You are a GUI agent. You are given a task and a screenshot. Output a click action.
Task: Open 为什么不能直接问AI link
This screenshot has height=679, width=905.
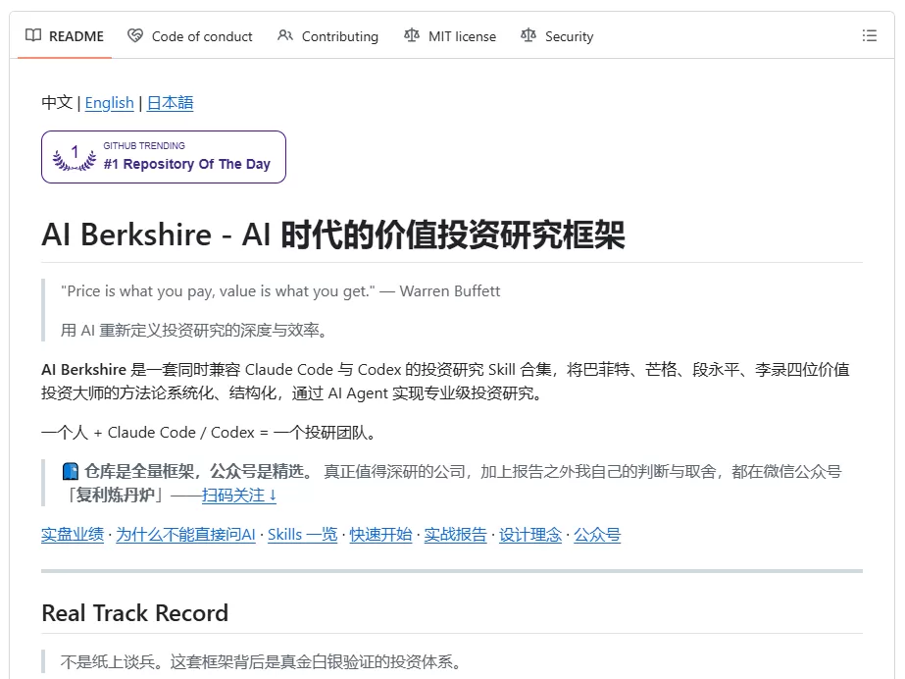[185, 535]
